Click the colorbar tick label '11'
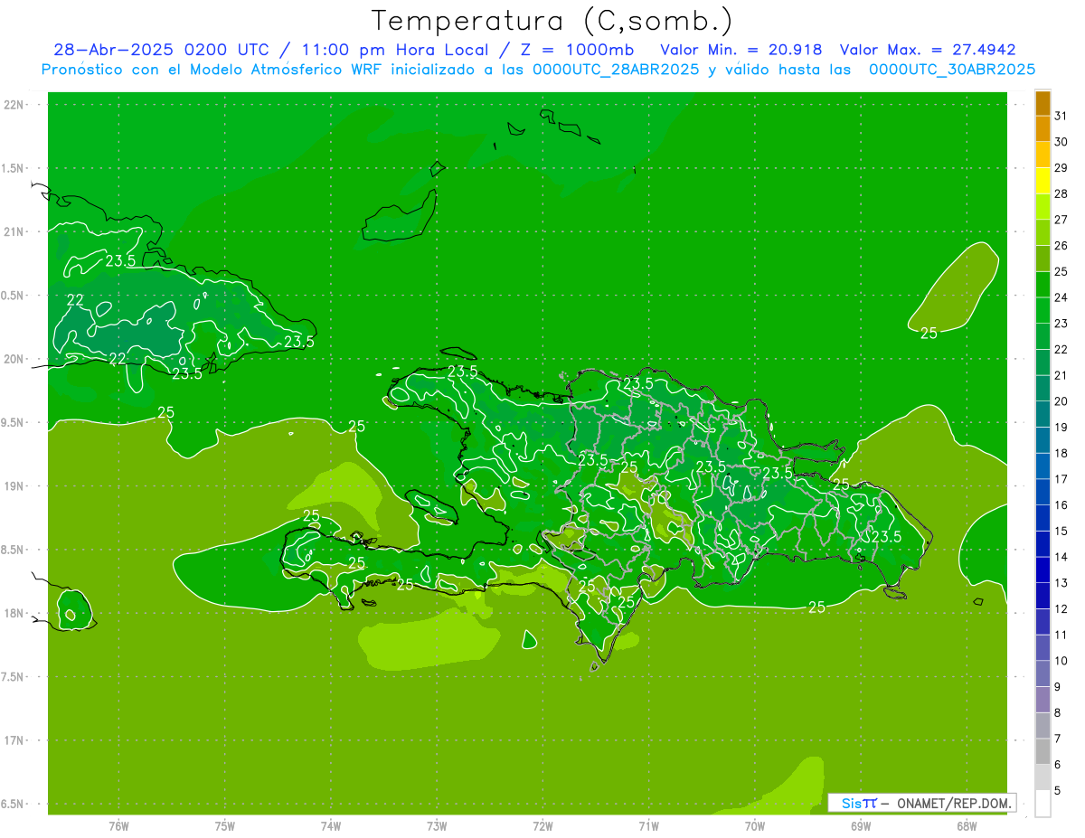This screenshot has height=838, width=1085. pyautogui.click(x=1061, y=635)
